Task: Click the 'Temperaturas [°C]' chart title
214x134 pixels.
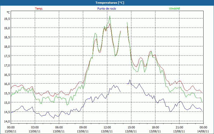Action: coord(110,3)
